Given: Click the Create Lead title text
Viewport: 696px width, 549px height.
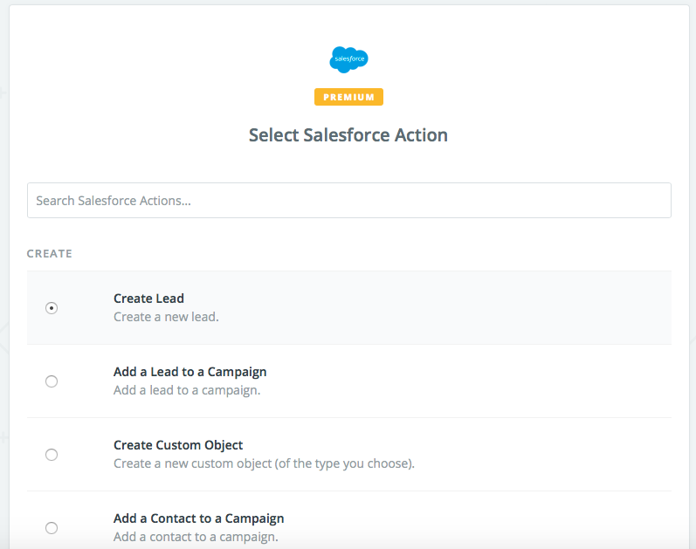Looking at the screenshot, I should 148,299.
